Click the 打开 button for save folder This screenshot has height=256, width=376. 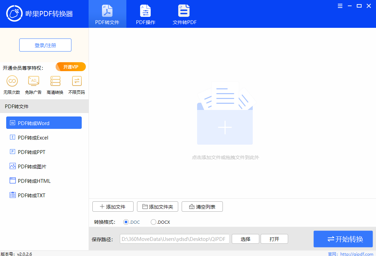pos(274,239)
